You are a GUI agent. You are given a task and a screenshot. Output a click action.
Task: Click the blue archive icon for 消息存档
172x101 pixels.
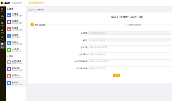pos(9,83)
